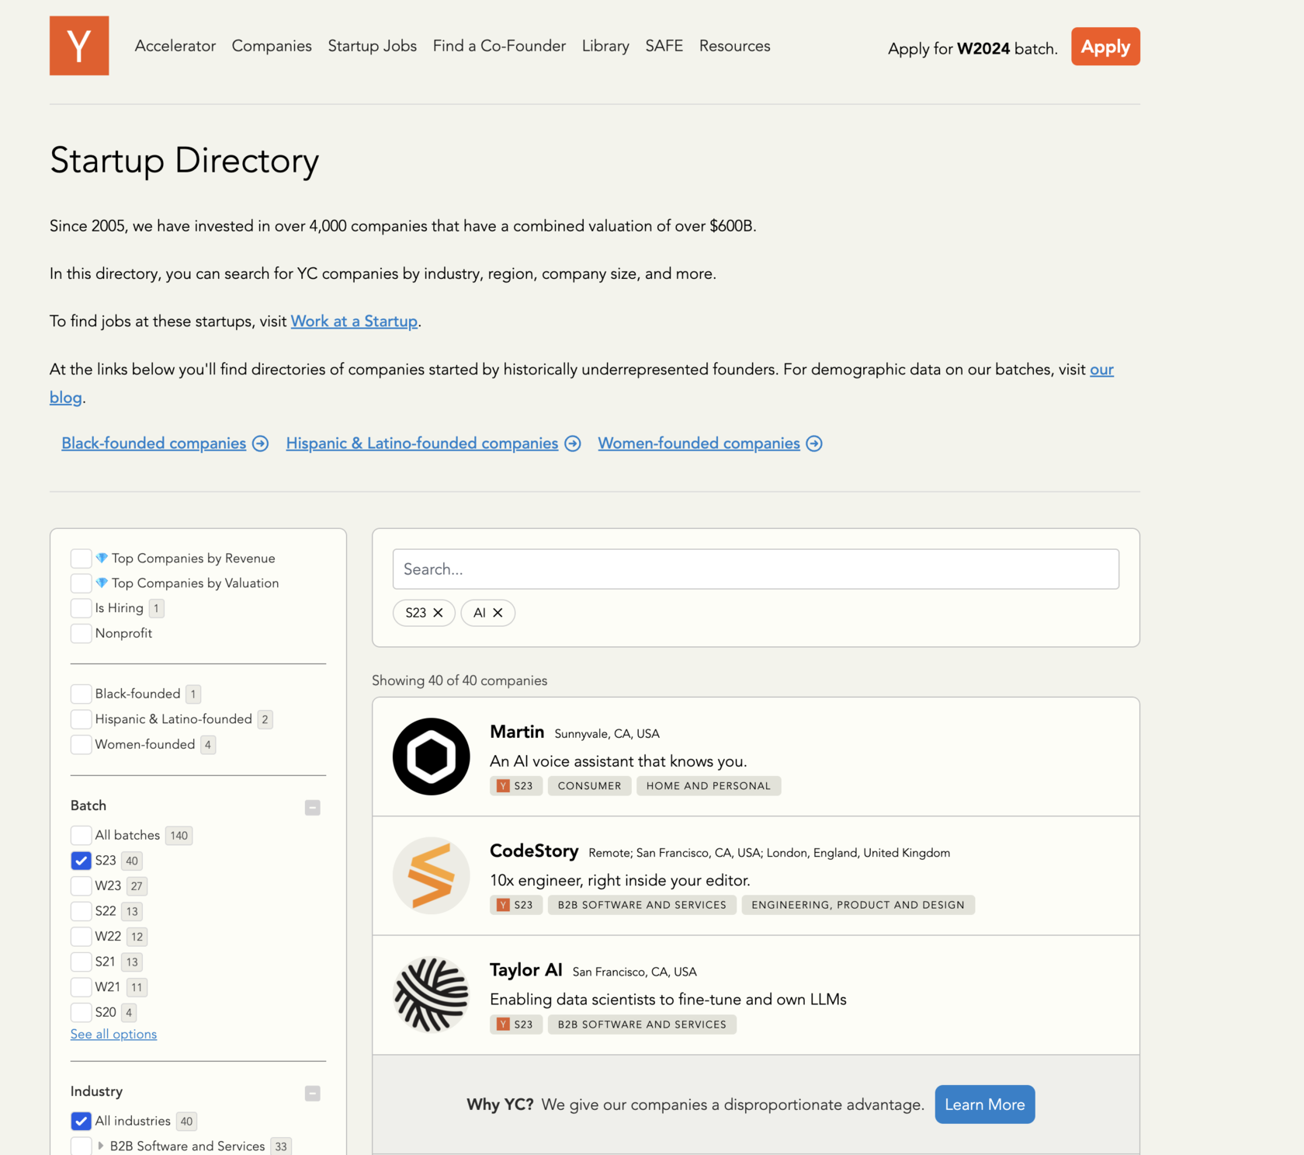1304x1155 pixels.
Task: Click Taylor AI's B2B SOFTWARE AND SERVICES tag
Action: click(642, 1025)
